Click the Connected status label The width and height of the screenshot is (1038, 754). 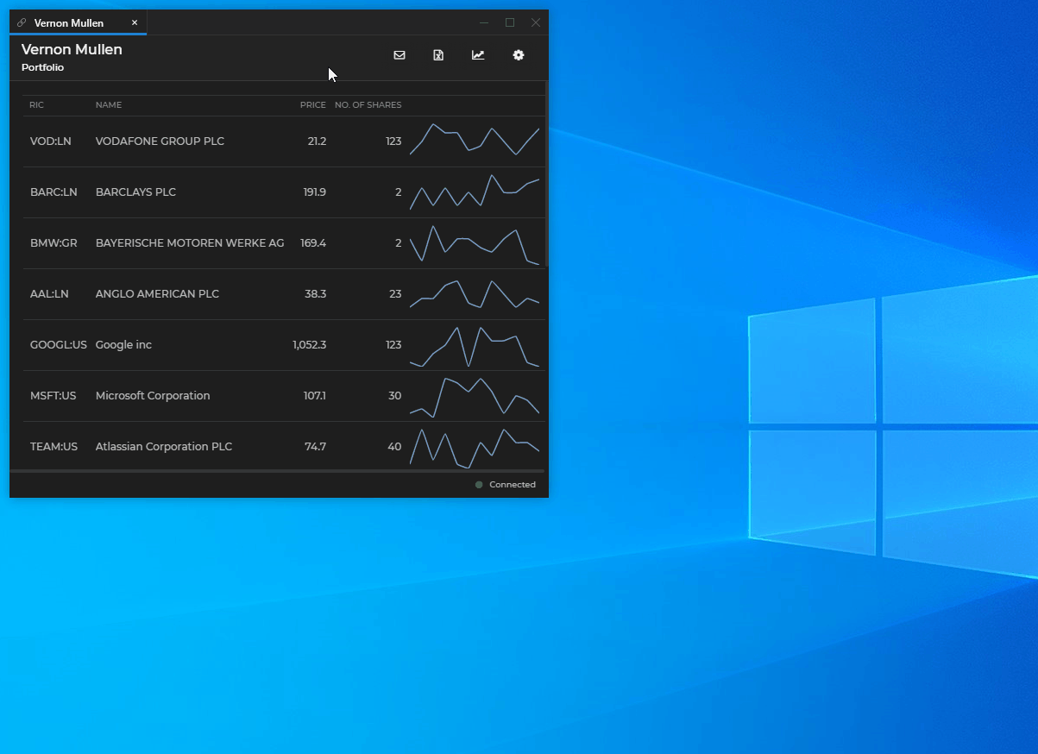[513, 485]
